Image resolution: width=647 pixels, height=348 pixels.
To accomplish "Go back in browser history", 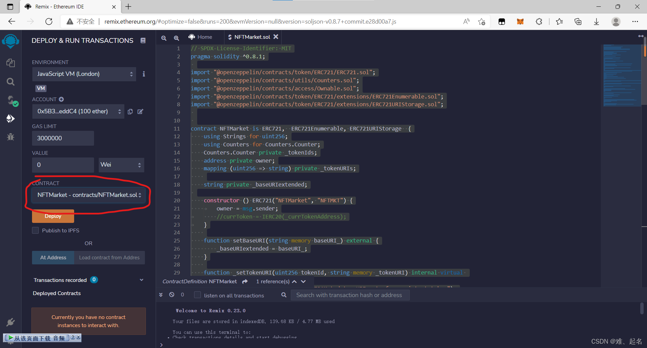I will tap(12, 22).
